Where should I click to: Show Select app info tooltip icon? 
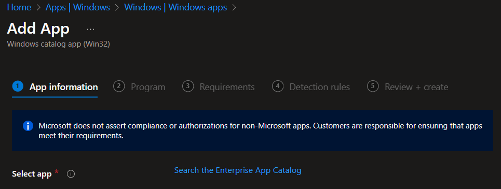71,174
